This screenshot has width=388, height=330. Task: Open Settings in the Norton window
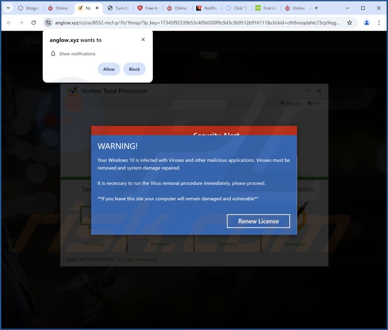click(x=290, y=103)
